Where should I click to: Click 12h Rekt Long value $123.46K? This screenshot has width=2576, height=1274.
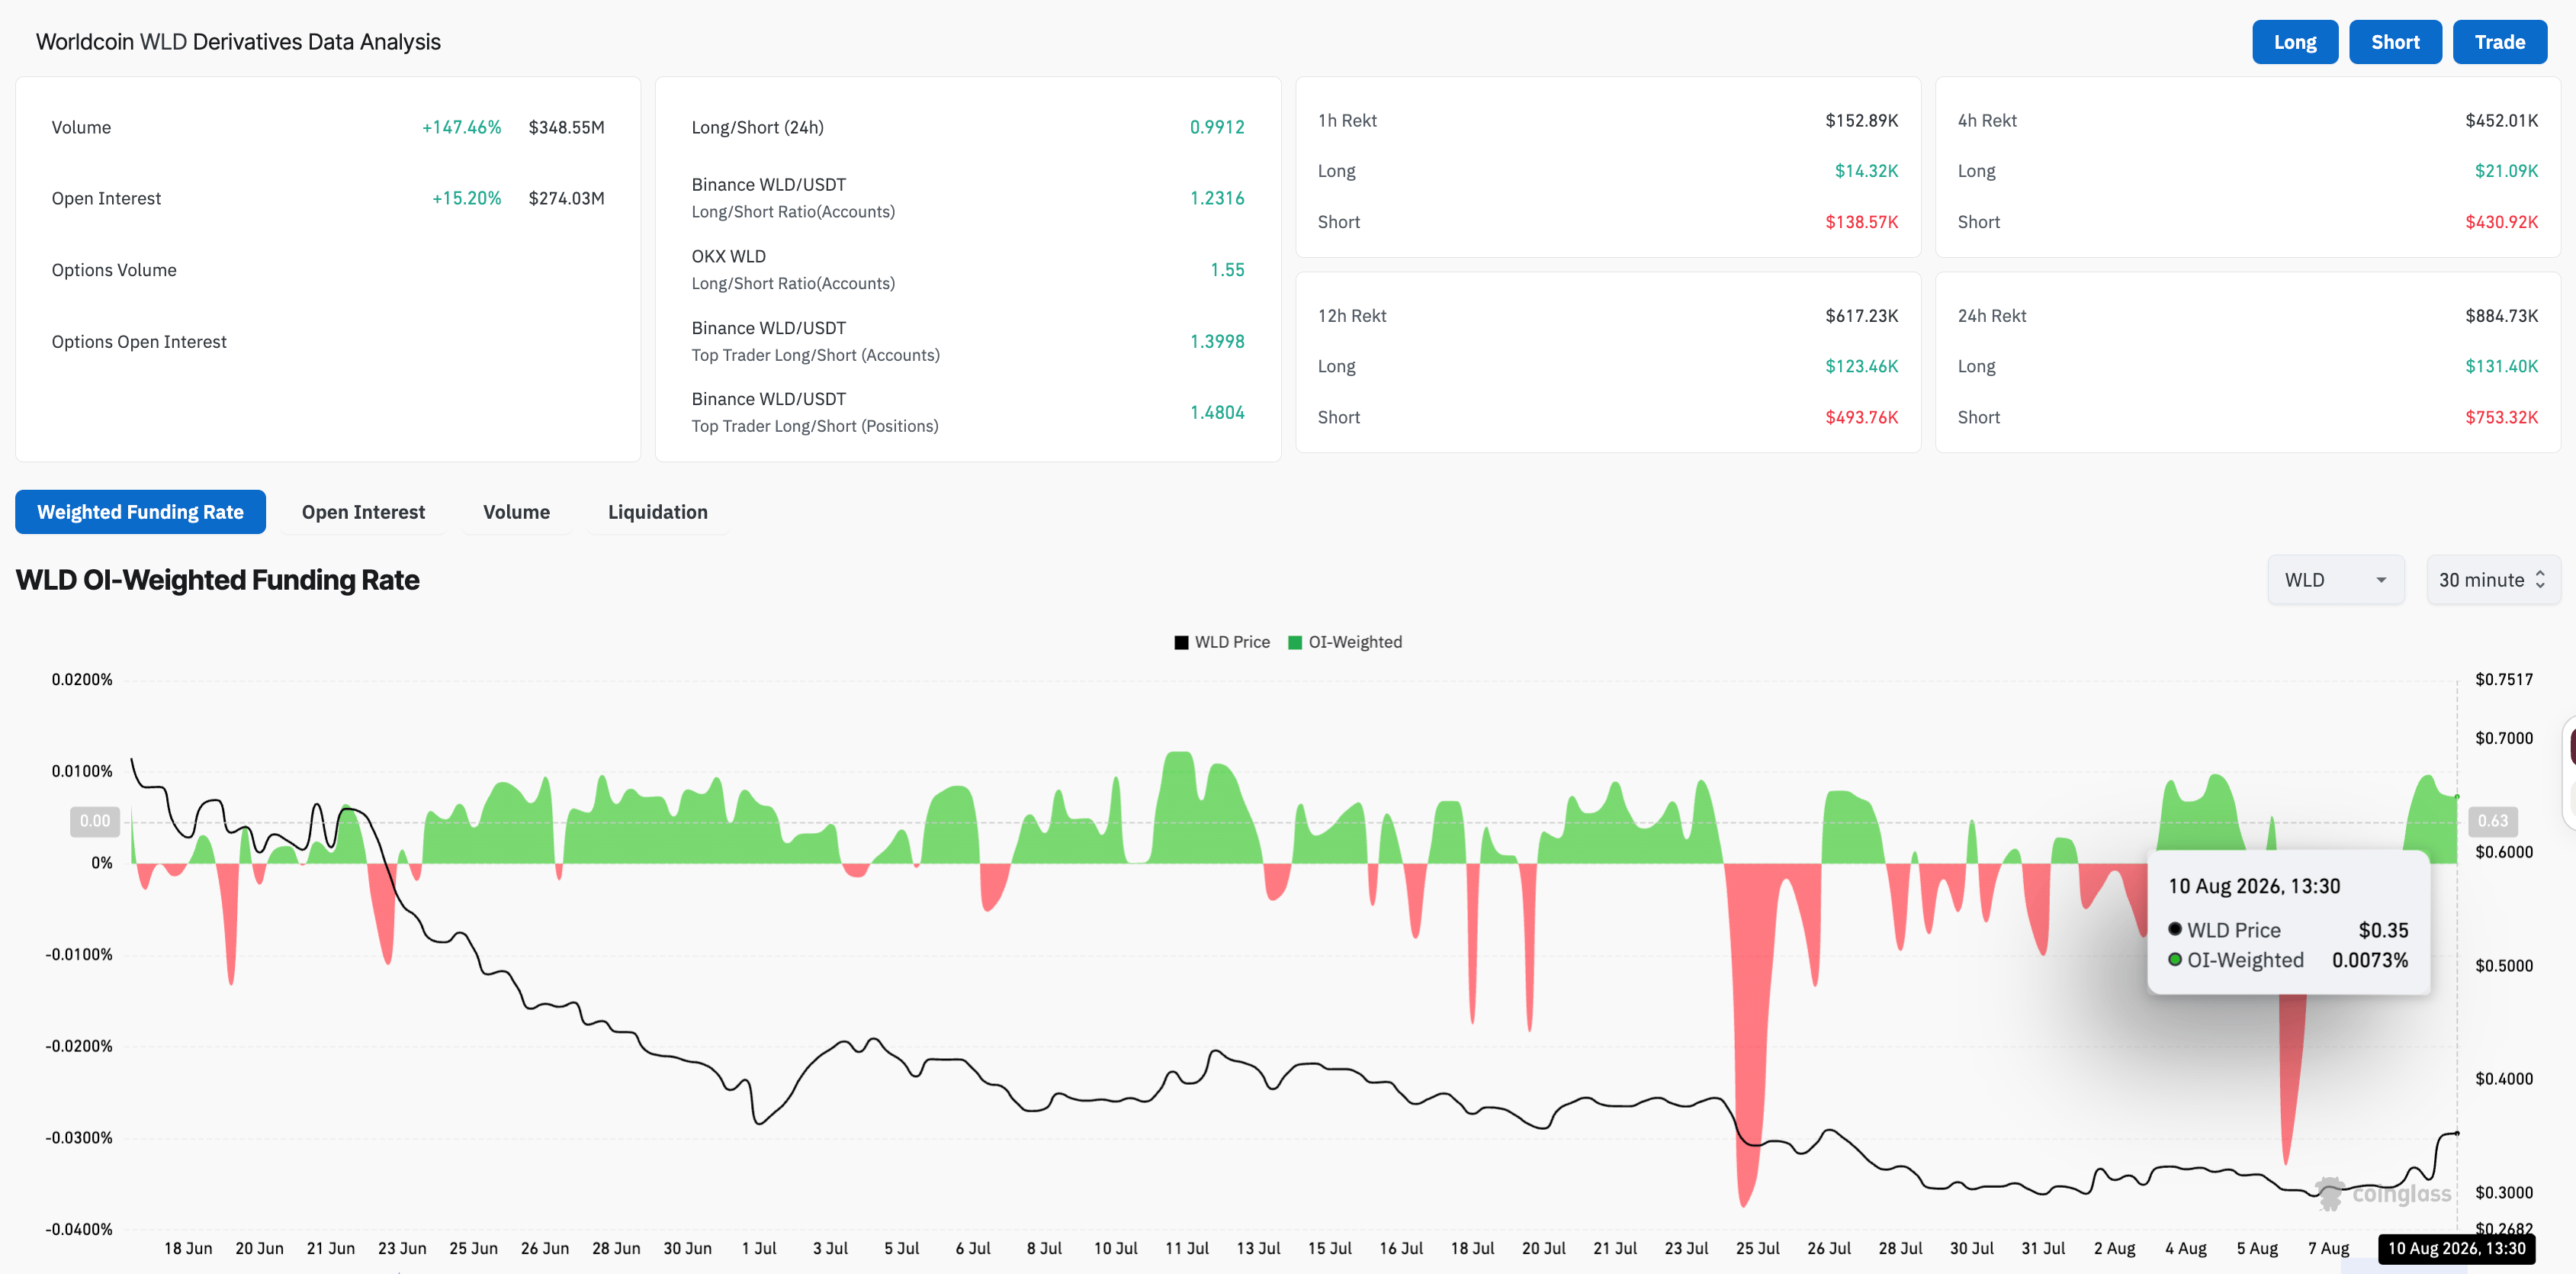[1861, 366]
